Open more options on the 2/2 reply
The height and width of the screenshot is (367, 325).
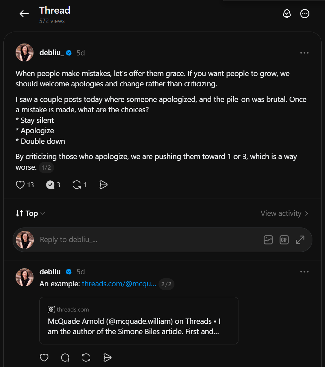click(304, 272)
